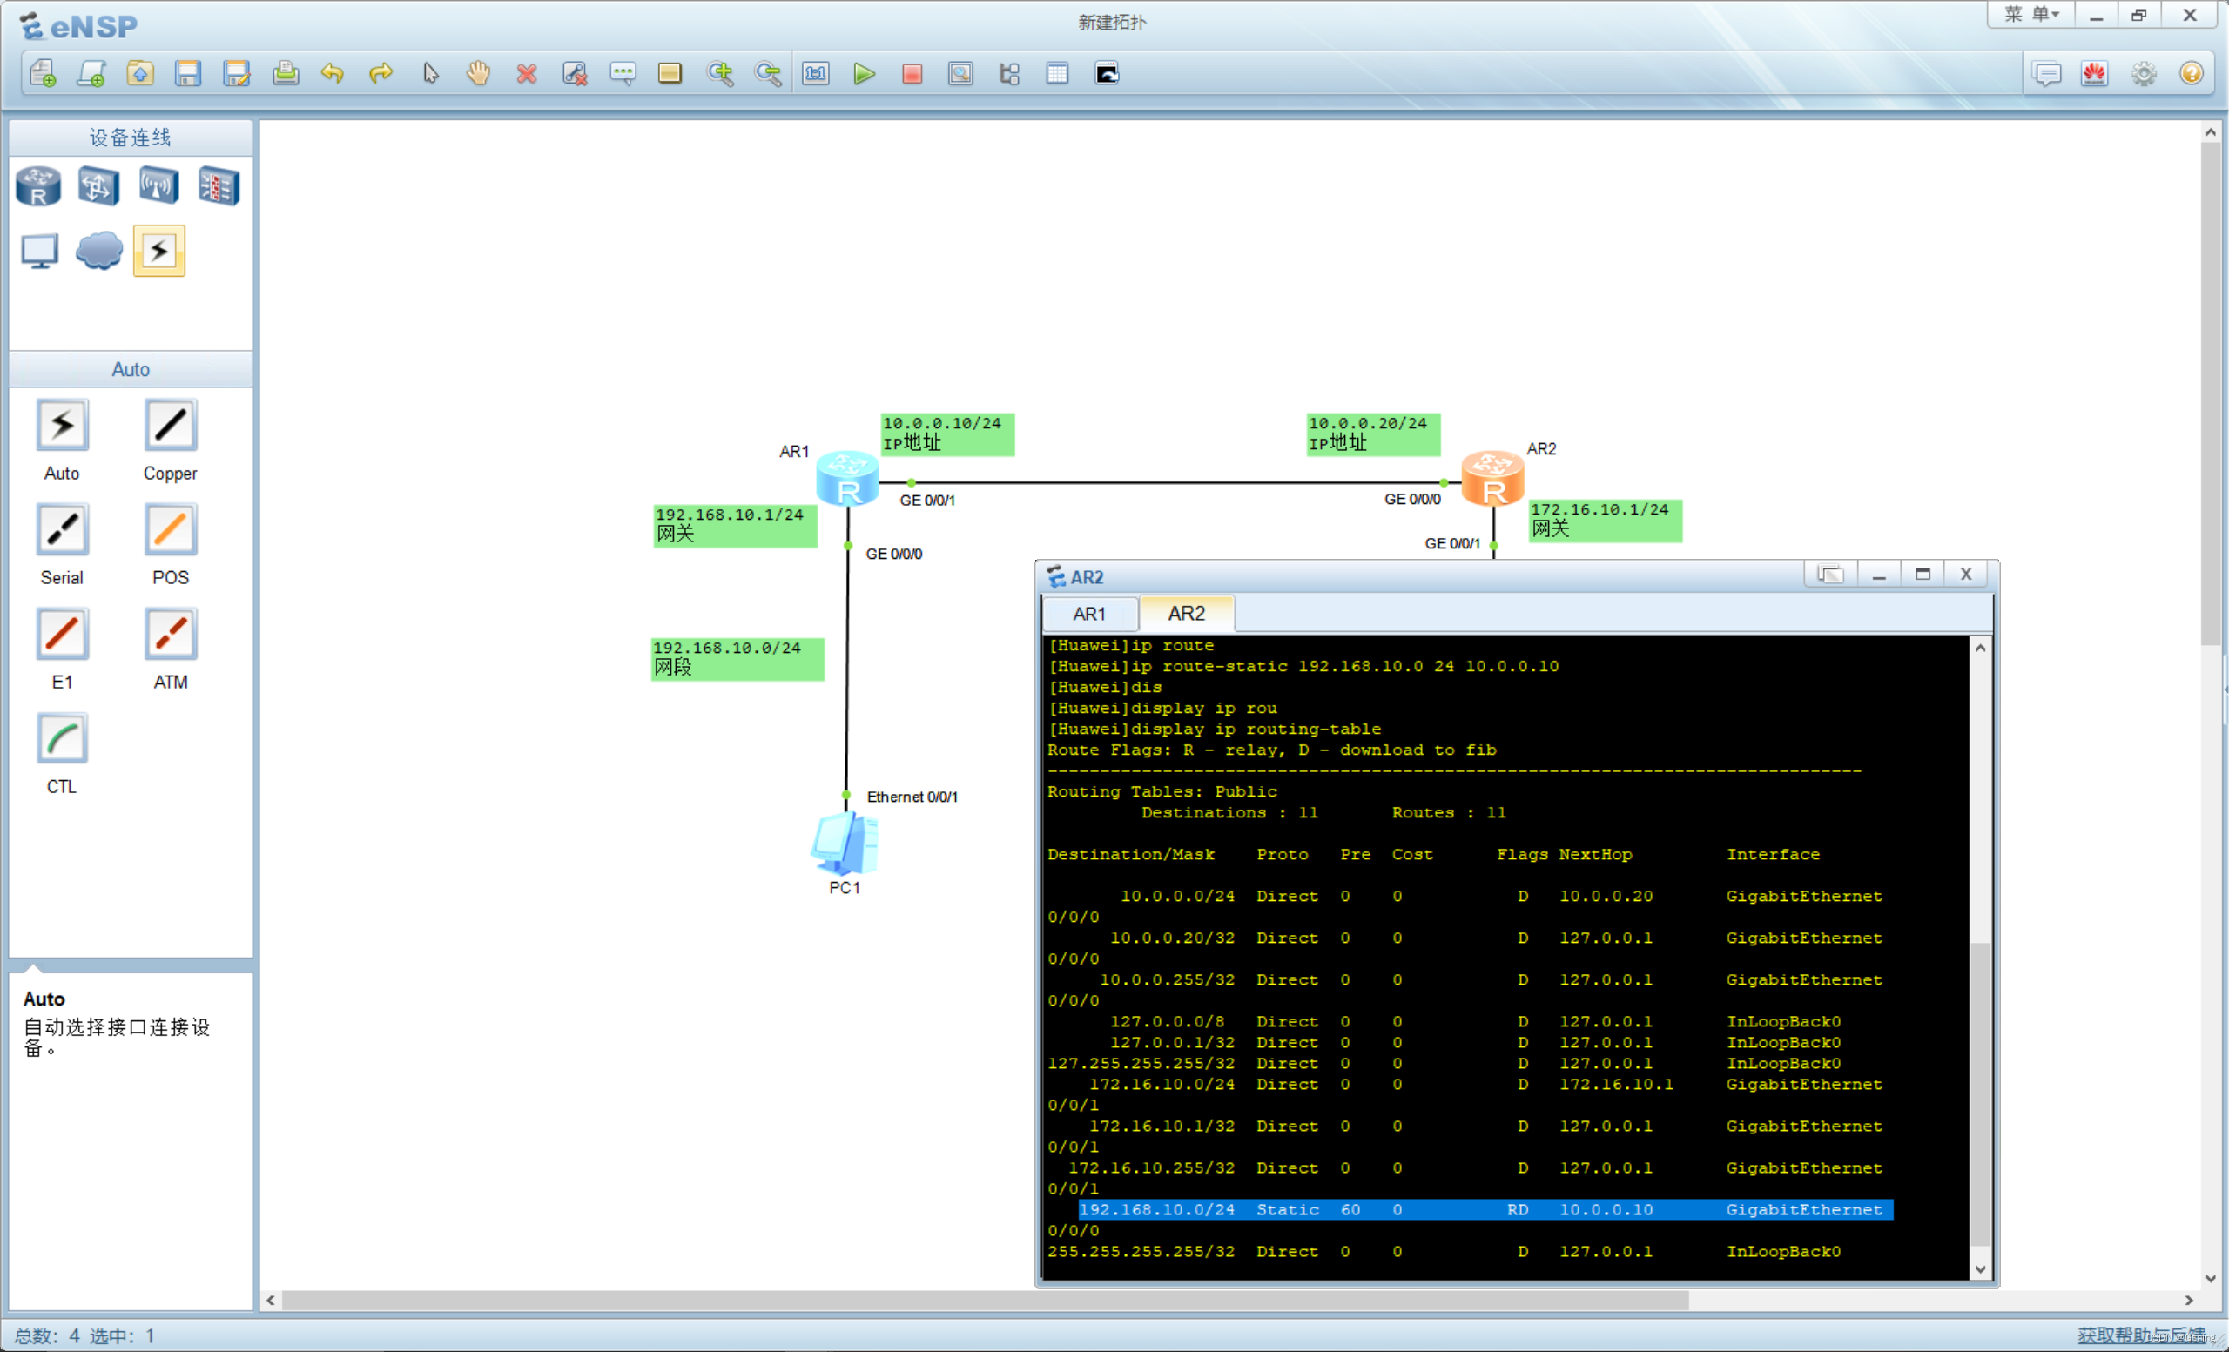2229x1352 pixels.
Task: Click highlighted 192.168.10.0/24 Static route row
Action: coord(1485,1209)
